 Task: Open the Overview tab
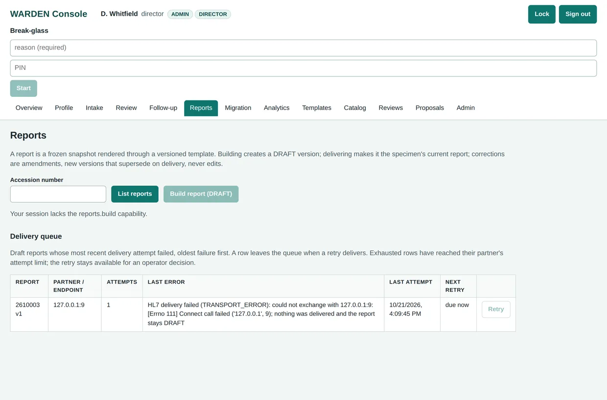29,108
